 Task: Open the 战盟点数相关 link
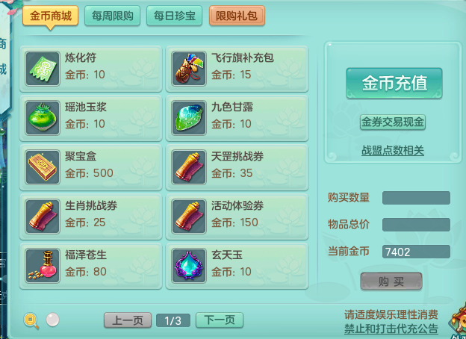click(x=393, y=150)
